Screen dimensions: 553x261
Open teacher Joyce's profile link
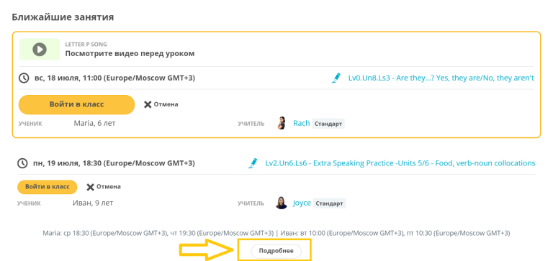pos(302,203)
